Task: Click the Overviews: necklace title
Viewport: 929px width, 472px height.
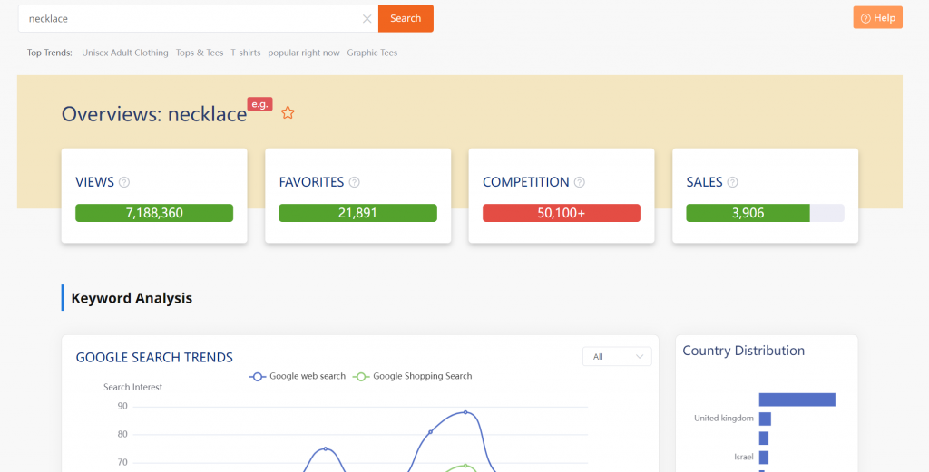Action: (x=154, y=113)
